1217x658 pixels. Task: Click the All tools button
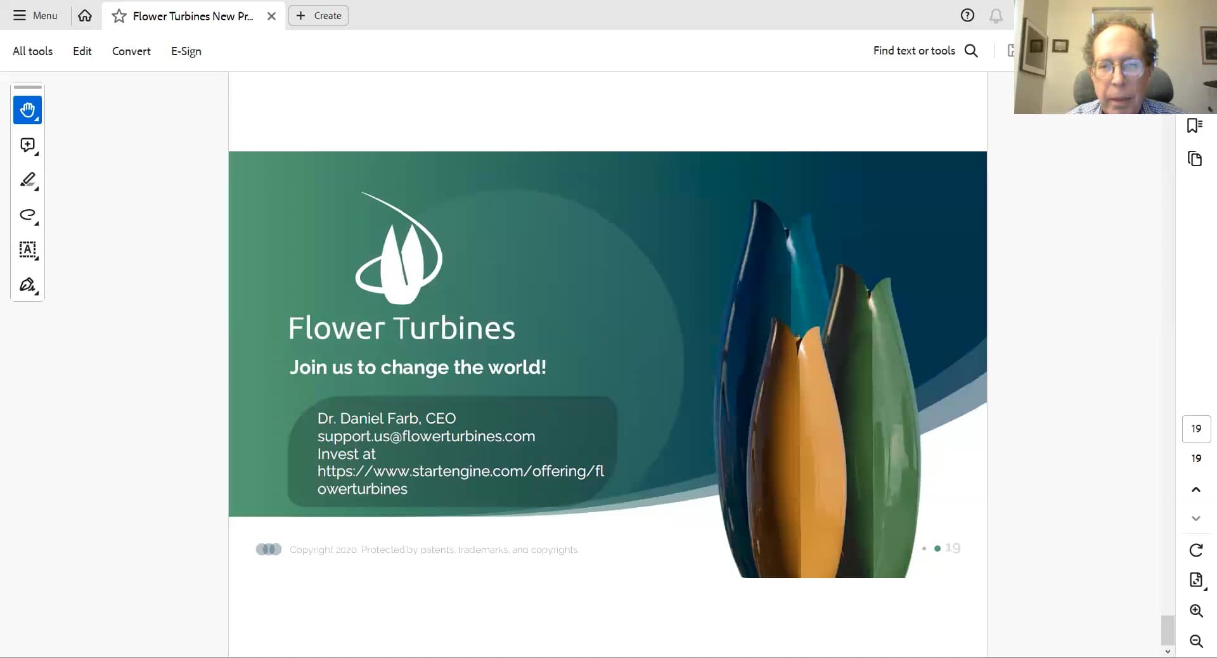pyautogui.click(x=32, y=51)
